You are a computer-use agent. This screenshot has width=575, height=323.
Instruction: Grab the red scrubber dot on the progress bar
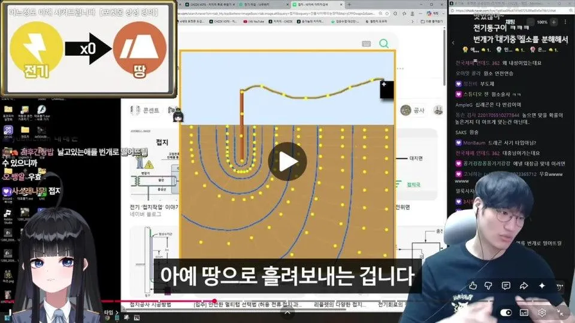click(x=214, y=301)
